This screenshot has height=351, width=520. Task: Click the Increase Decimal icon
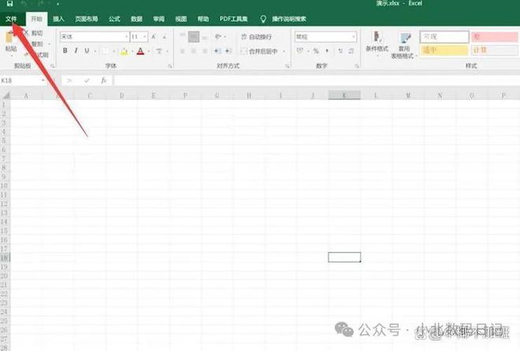click(340, 50)
